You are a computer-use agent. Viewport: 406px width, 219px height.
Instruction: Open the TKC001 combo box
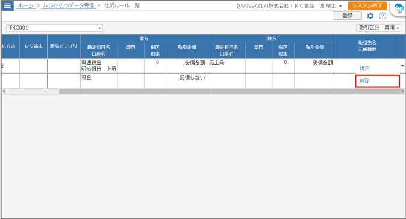pos(54,28)
